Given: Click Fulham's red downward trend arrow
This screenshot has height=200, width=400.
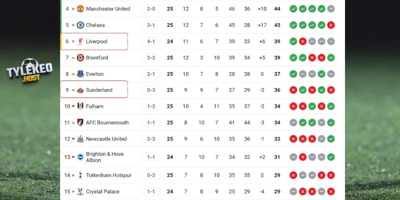Looking at the screenshot, I should coord(73,106).
